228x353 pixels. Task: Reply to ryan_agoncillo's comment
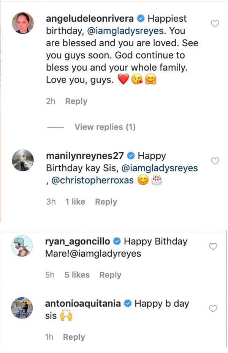[110, 275]
